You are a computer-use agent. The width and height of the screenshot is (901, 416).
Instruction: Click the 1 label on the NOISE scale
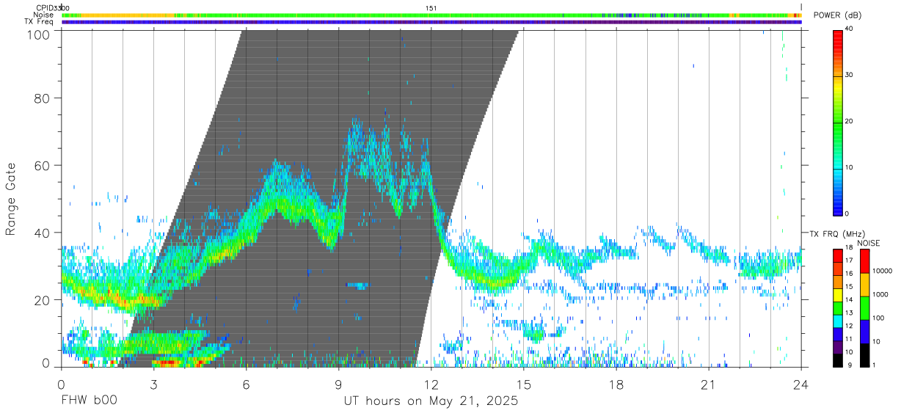[874, 365]
